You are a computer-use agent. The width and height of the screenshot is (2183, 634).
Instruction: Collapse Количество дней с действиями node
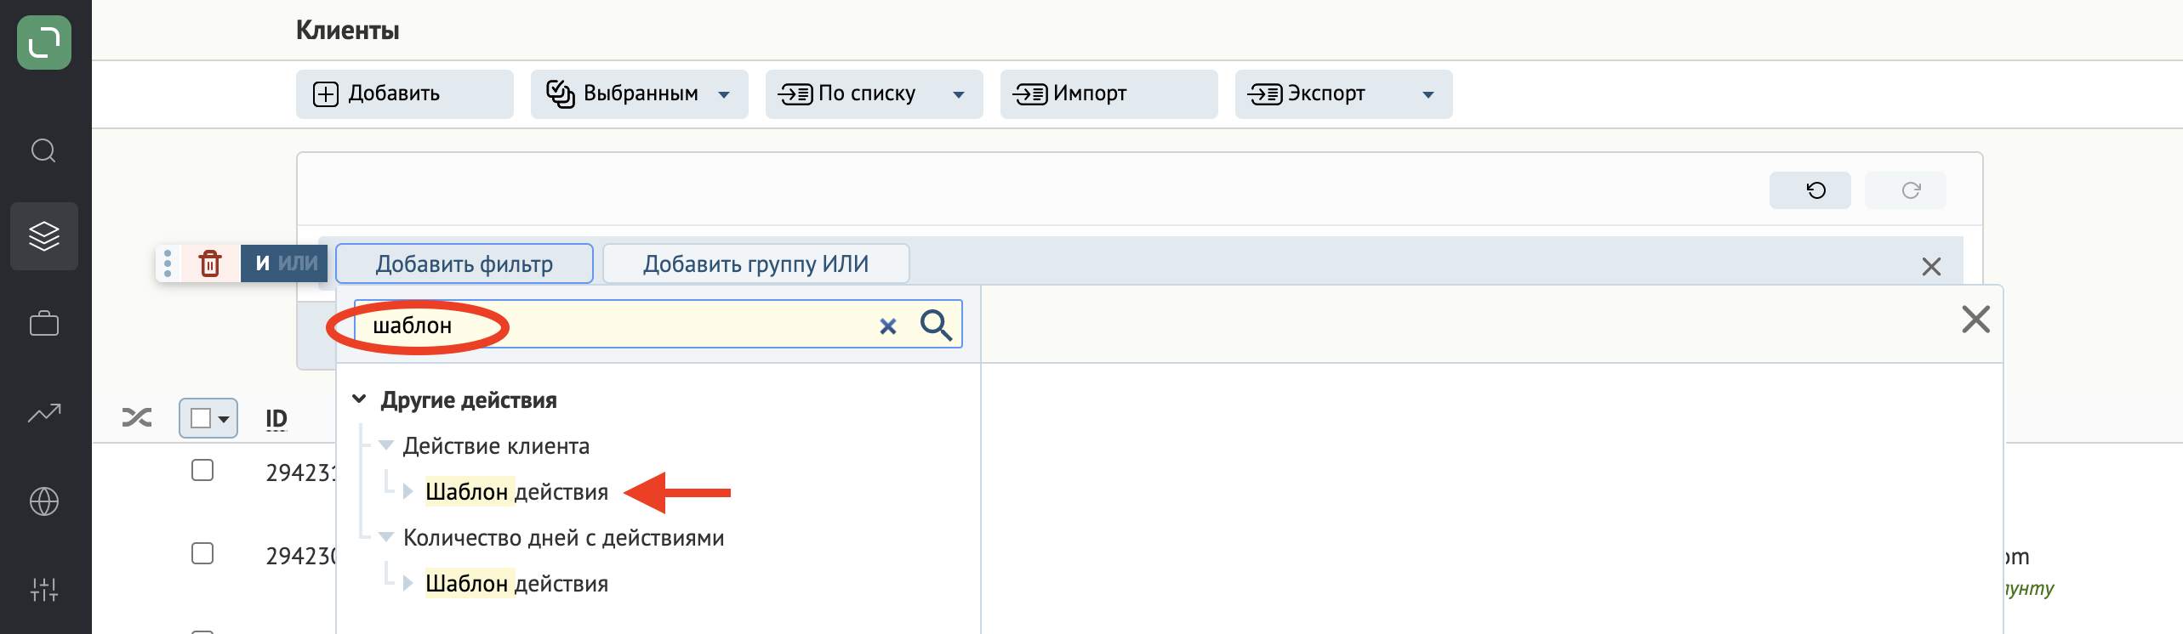[386, 537]
